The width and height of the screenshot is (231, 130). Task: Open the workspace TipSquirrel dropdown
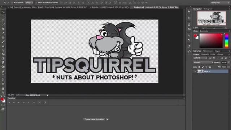click(x=220, y=3)
